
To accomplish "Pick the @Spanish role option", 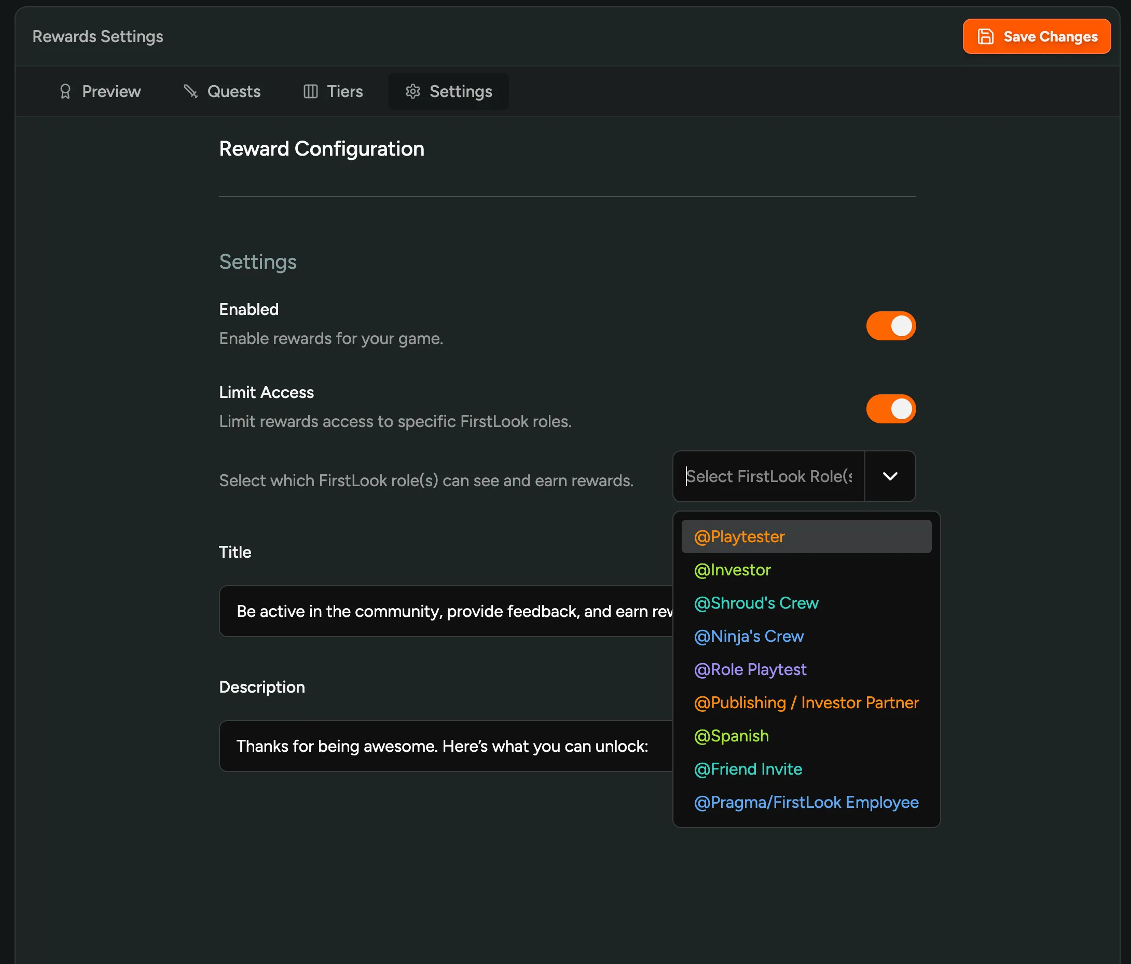I will coord(731,736).
